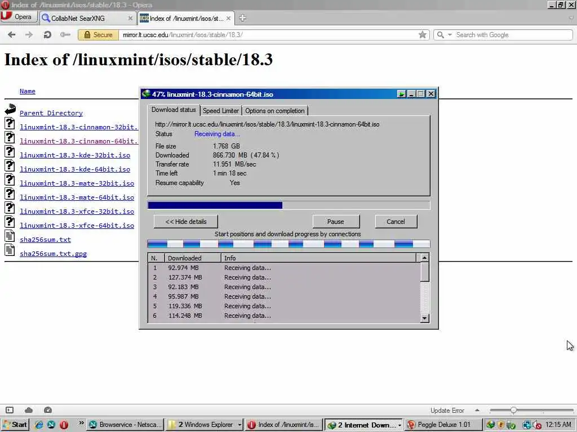
Task: Open the Opera menu button
Action: (x=19, y=17)
